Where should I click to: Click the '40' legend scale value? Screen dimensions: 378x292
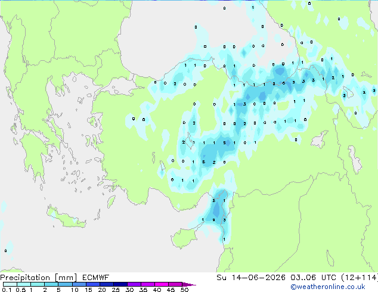(157, 290)
